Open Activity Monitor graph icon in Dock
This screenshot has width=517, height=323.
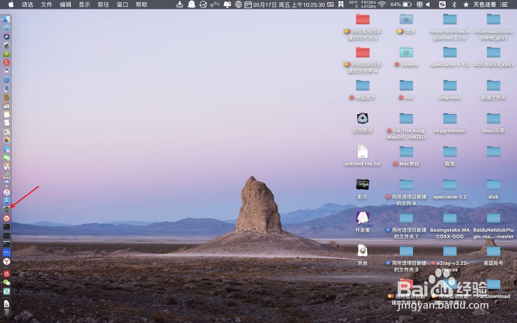[x=7, y=235]
